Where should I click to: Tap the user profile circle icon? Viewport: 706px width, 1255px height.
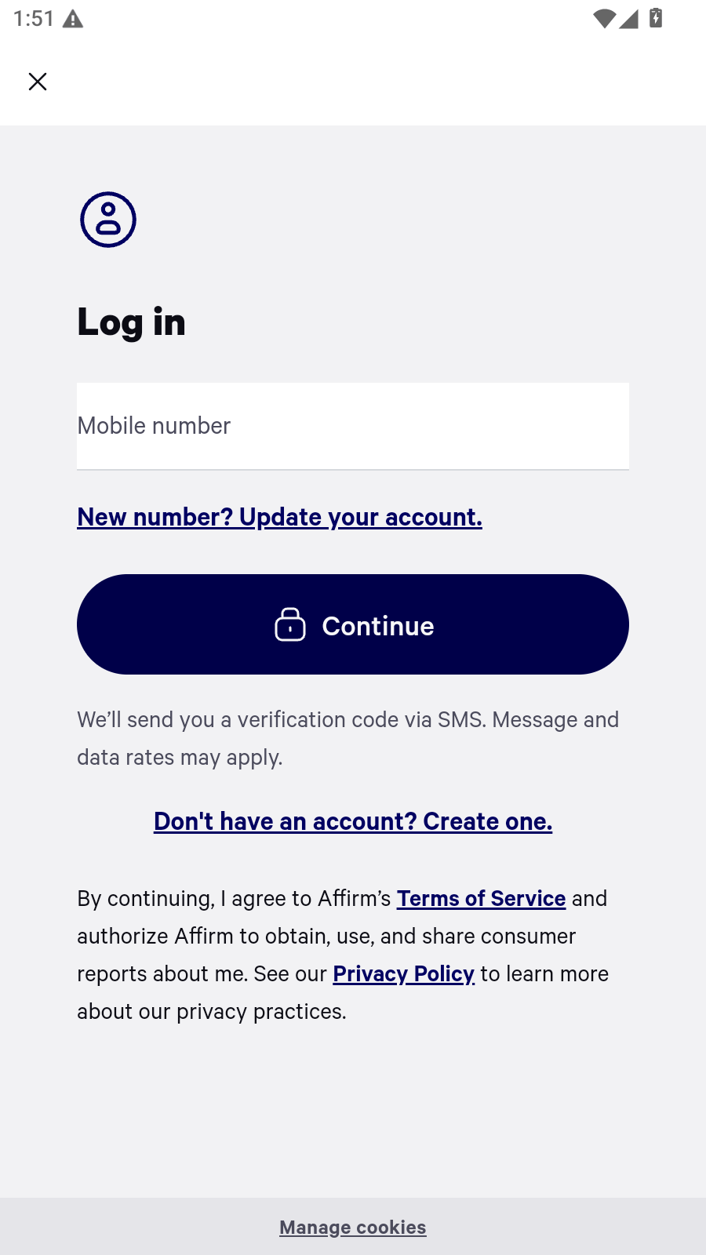click(108, 220)
